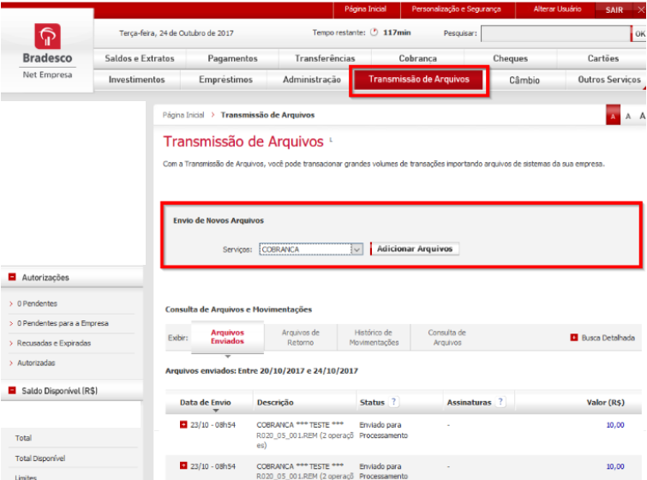Expand the second 23/10 - 08h54 row
Viewport: 647px width, 480px height.
(x=183, y=465)
